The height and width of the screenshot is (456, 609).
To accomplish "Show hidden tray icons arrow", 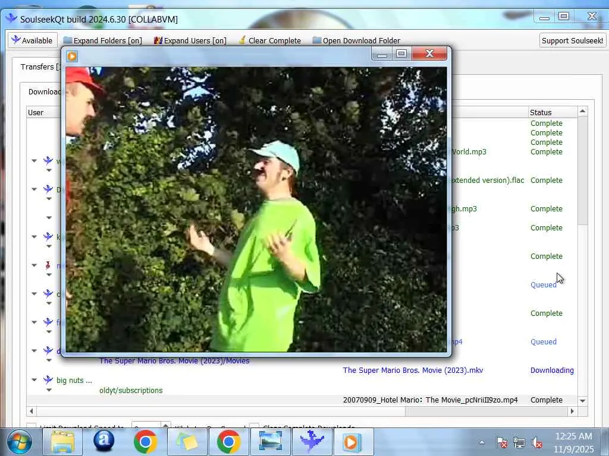I will pyautogui.click(x=482, y=442).
